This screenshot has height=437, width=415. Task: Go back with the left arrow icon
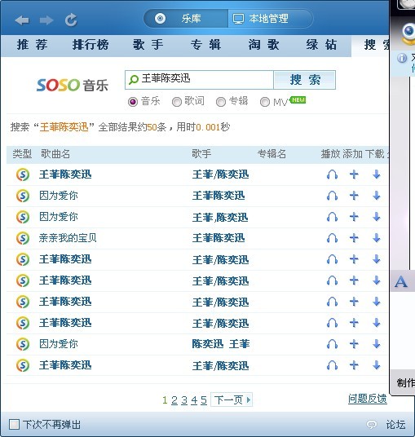click(x=22, y=20)
